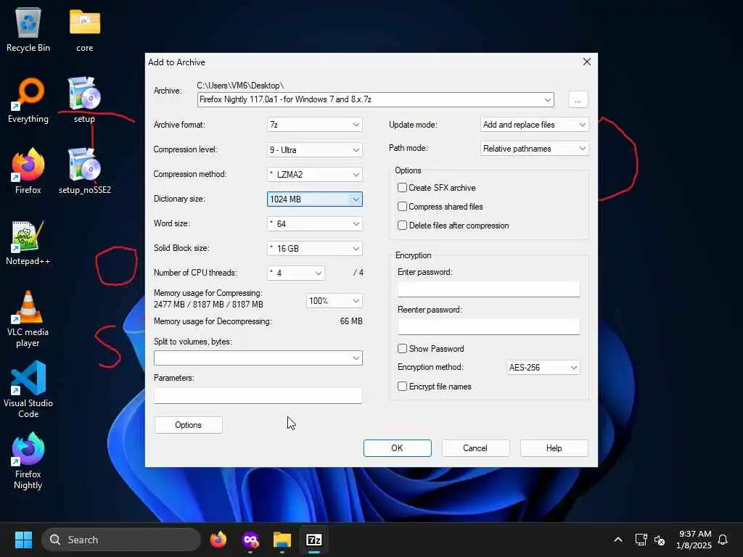Open the Help button
The image size is (743, 557).
[x=554, y=448]
